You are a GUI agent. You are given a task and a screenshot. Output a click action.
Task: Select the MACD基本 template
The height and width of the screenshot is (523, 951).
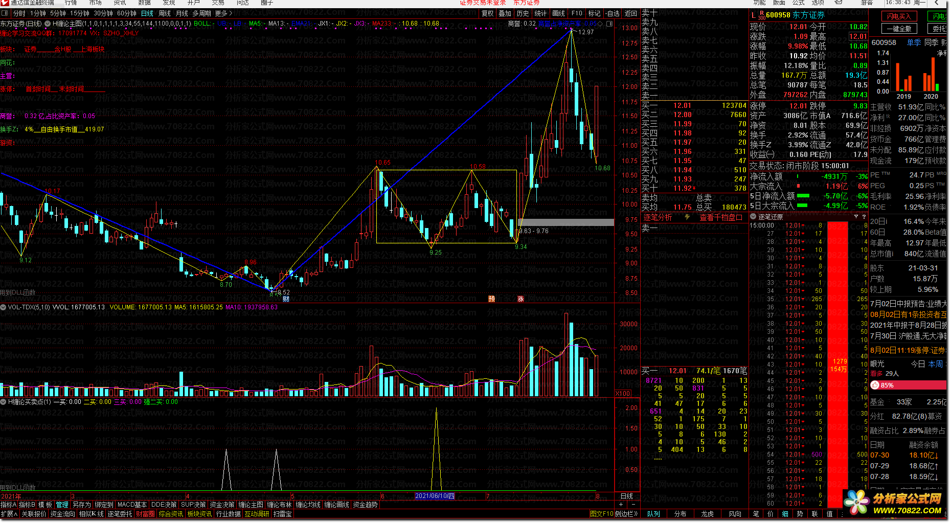pos(132,505)
